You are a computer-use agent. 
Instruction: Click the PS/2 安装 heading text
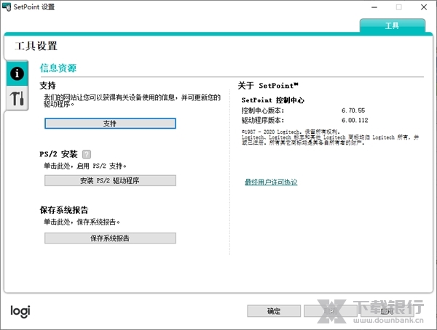point(58,154)
